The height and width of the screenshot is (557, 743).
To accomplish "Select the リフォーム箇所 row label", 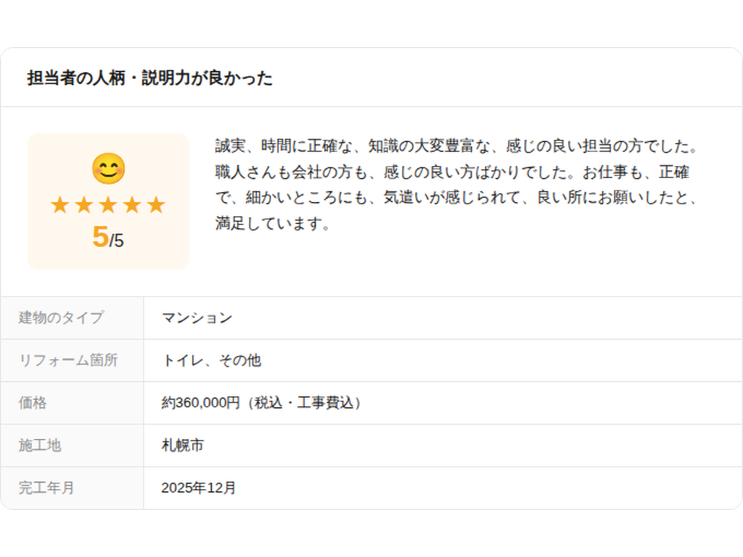I will coord(68,360).
